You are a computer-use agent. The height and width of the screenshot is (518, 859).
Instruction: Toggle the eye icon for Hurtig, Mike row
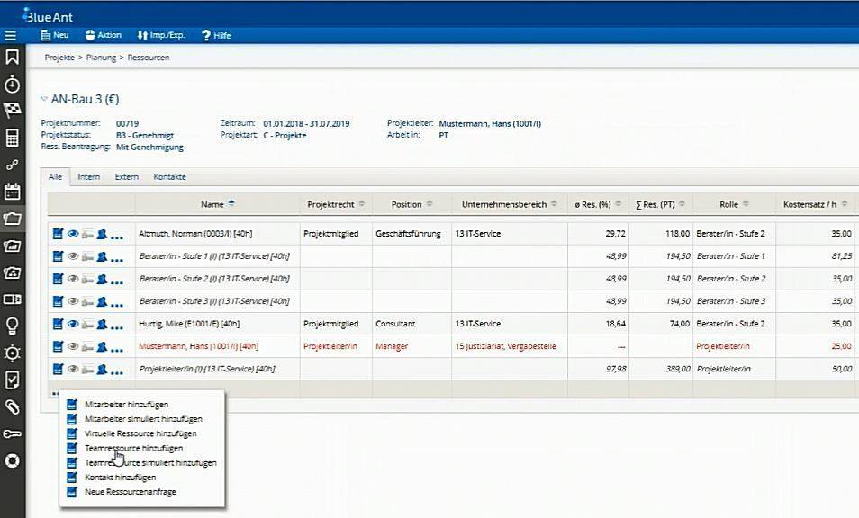coord(73,324)
